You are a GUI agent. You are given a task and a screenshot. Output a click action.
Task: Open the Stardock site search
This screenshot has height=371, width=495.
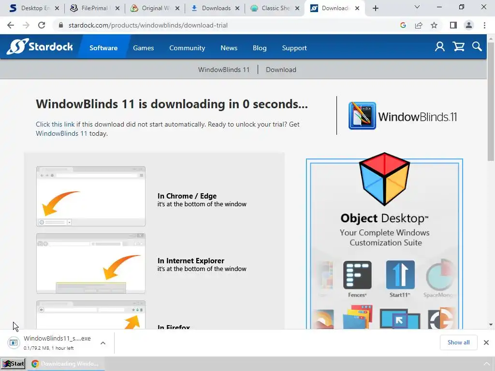click(x=477, y=47)
